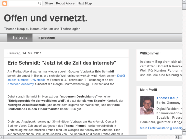This screenshot has height=139, width=186.
Task: Open post Eric Schmidt: Jetzt ist die Zeit des Internets
Action: (62, 63)
